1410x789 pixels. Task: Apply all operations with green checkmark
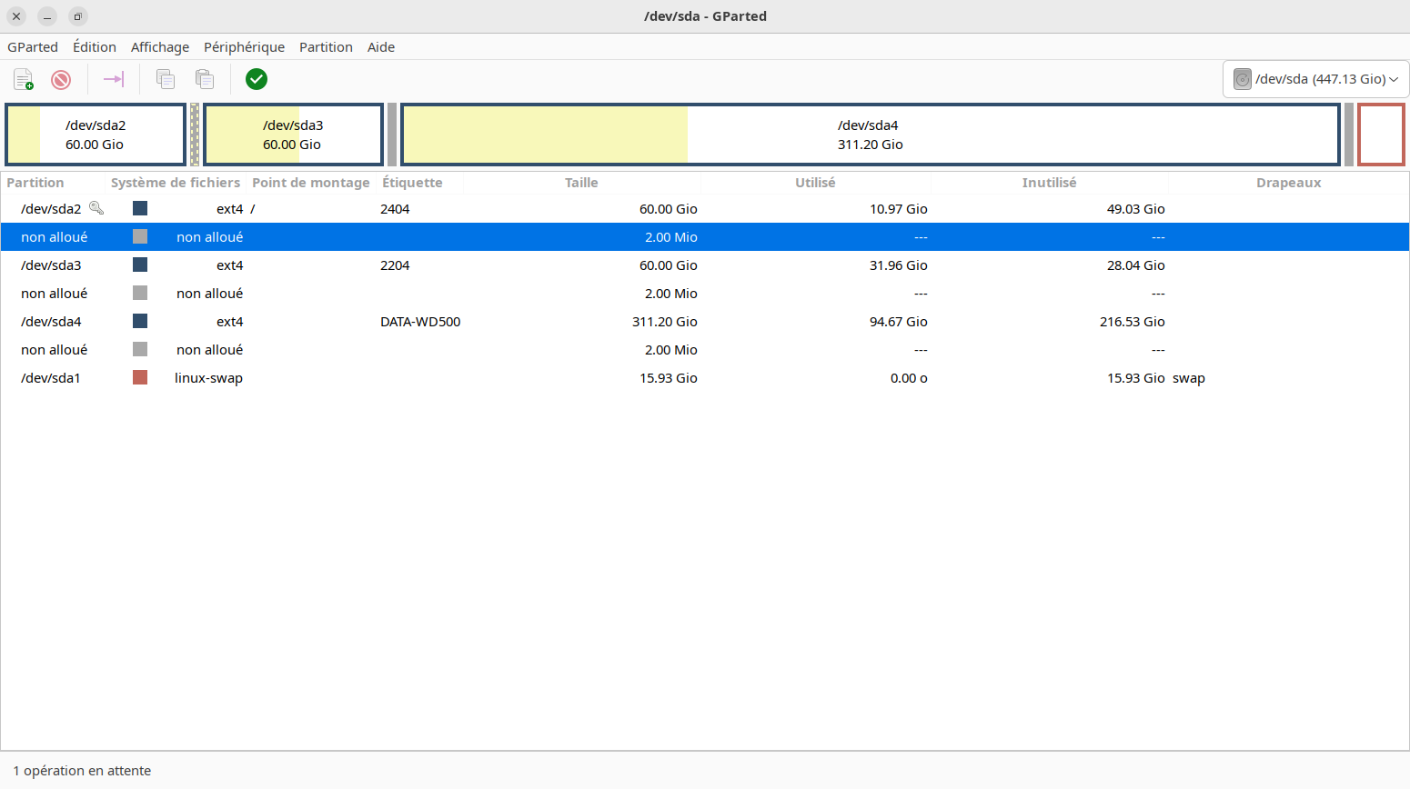(257, 79)
